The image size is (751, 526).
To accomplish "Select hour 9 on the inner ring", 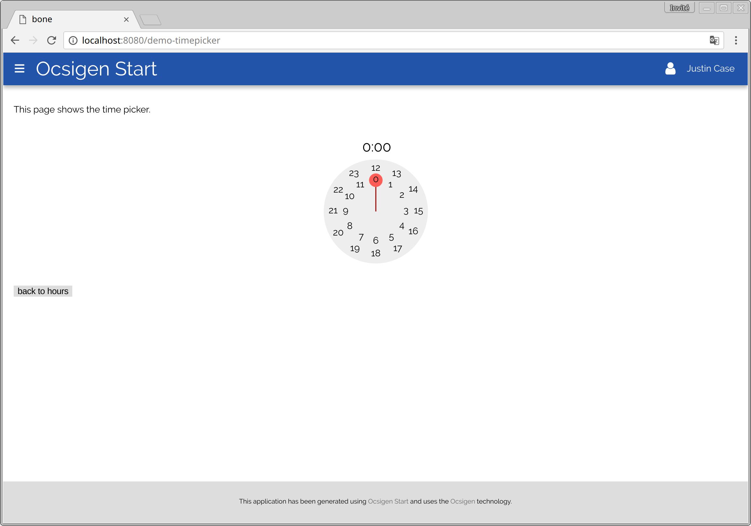I will pyautogui.click(x=346, y=211).
